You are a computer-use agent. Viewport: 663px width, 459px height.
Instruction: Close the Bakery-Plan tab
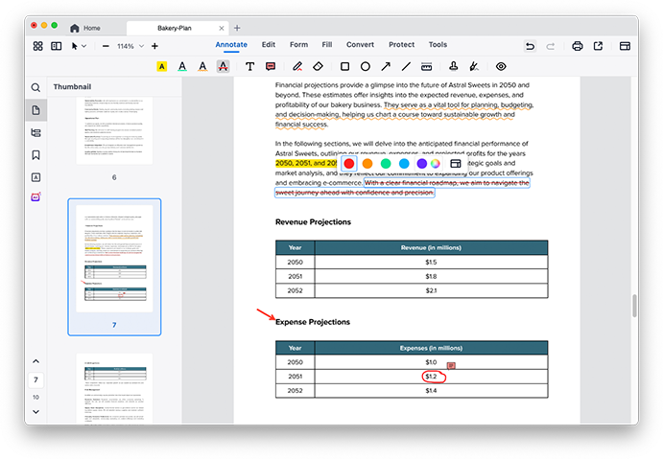point(221,29)
